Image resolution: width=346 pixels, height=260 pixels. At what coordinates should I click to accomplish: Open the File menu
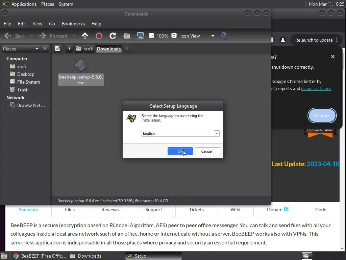7,24
